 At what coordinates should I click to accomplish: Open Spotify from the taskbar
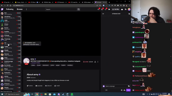pyautogui.click(x=72, y=94)
